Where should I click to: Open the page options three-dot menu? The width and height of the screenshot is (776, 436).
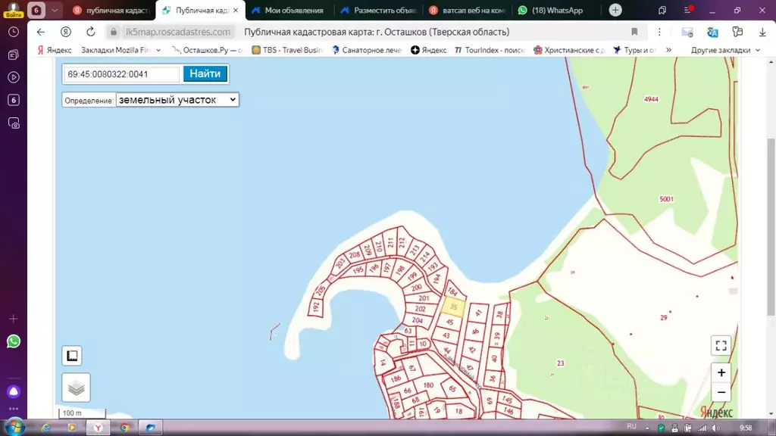pyautogui.click(x=659, y=32)
